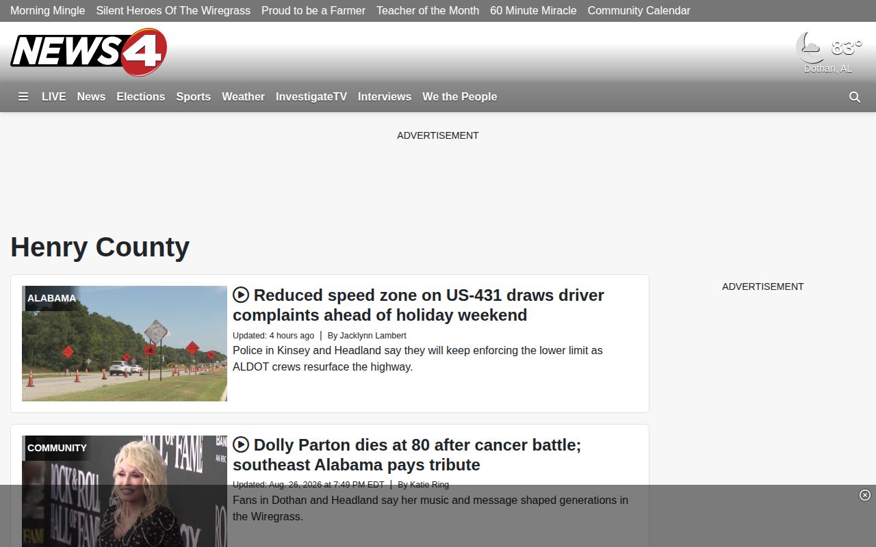The image size is (876, 547).
Task: Click the News 4 logo
Action: point(89,52)
